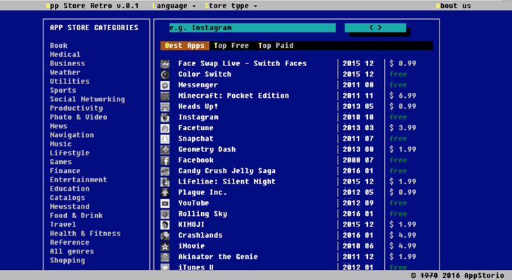Open the Health & Fitness category
The height and width of the screenshot is (280, 512).
point(85,234)
